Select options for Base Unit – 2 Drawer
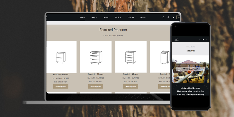The image size is (234, 117). (x=61, y=86)
